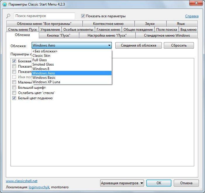Open the www.classicshell.net link
Viewport: 205px width, 193px height.
click(x=22, y=181)
